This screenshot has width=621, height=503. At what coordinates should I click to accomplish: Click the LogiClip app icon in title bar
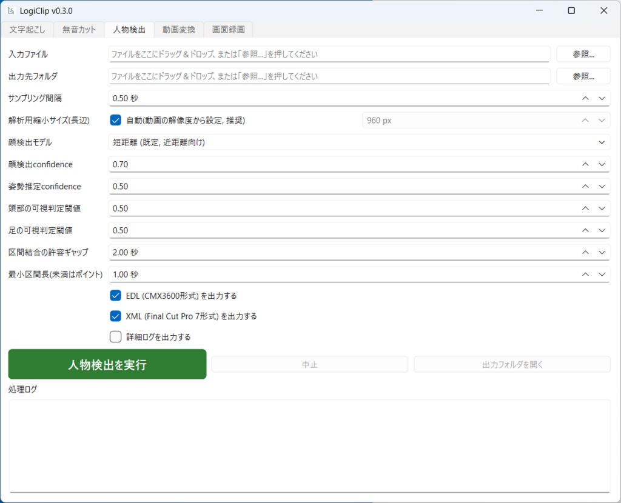click(x=11, y=11)
